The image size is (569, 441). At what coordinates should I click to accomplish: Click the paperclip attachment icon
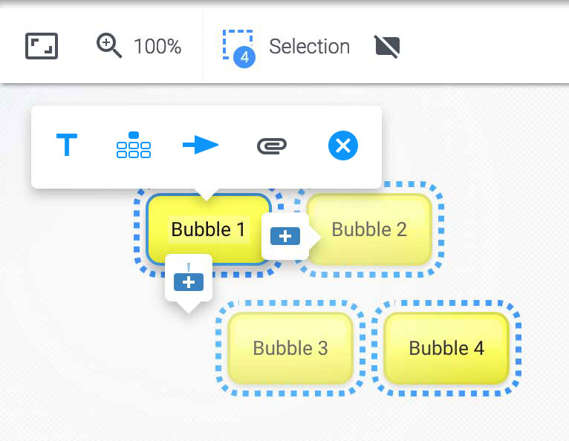[272, 146]
